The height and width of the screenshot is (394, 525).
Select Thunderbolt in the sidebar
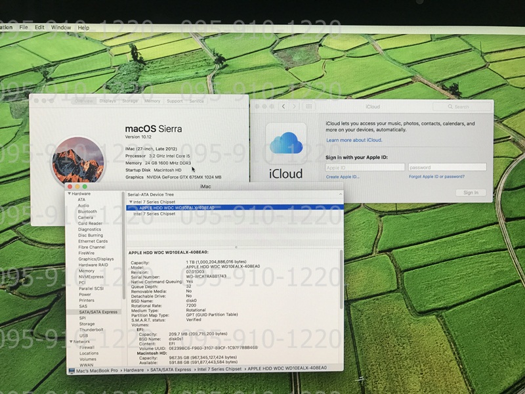(x=91, y=330)
